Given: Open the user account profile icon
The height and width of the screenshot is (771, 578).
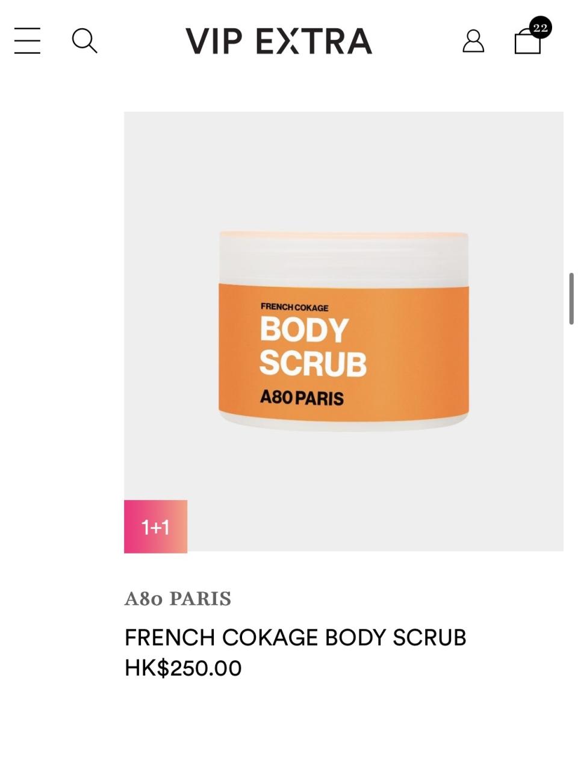Looking at the screenshot, I should coord(473,41).
